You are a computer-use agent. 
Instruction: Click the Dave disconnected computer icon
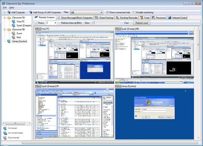pos(14,33)
